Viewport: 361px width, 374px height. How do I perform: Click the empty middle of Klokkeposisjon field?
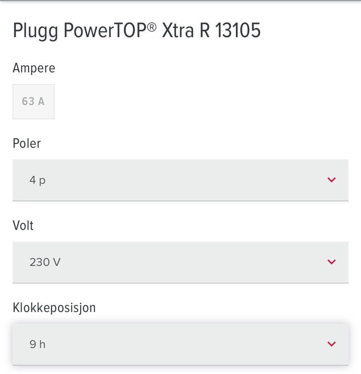180,344
